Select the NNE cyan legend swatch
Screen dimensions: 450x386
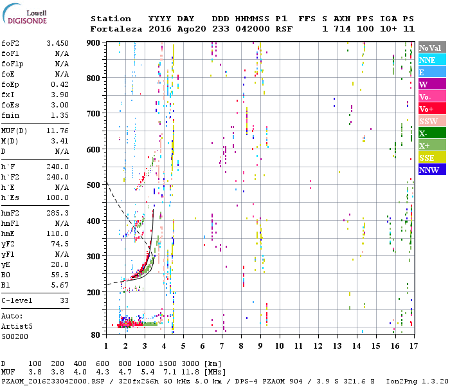tap(432, 60)
